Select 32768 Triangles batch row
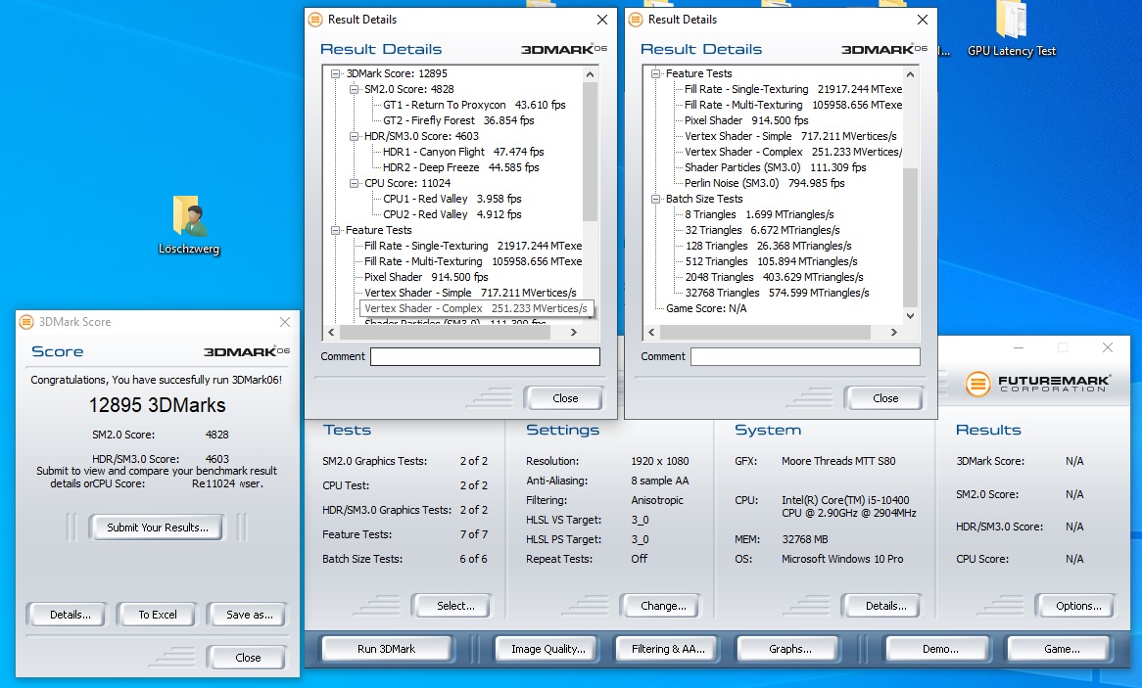Viewport: 1142px width, 688px height. click(x=777, y=293)
